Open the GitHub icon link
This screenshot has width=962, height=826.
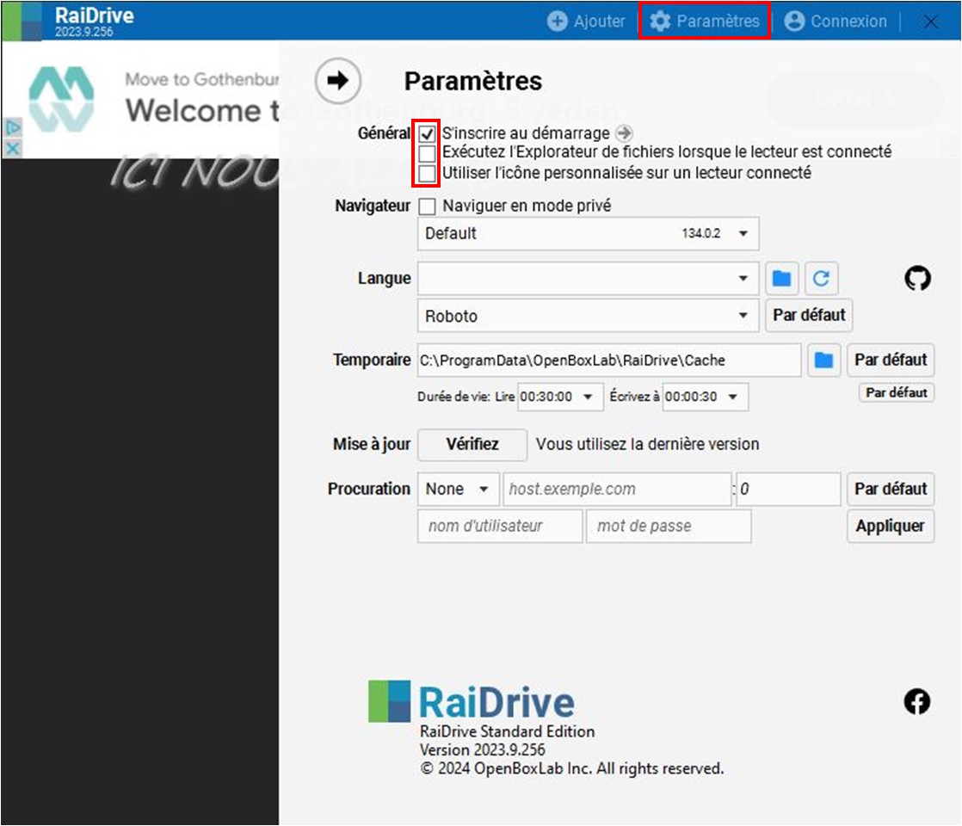pyautogui.click(x=917, y=278)
